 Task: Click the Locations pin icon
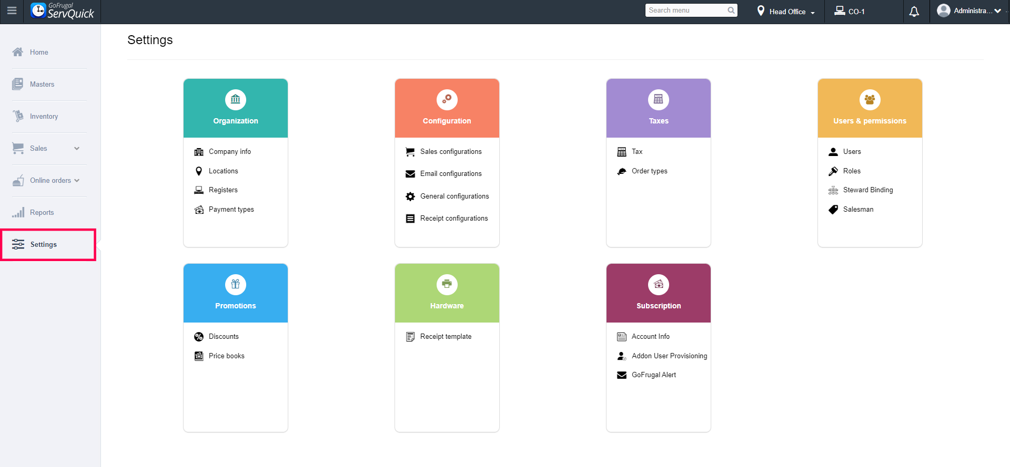(x=199, y=171)
